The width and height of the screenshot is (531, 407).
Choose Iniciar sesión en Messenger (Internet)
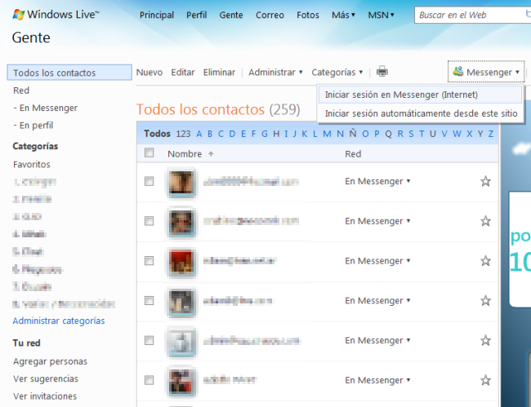click(420, 95)
